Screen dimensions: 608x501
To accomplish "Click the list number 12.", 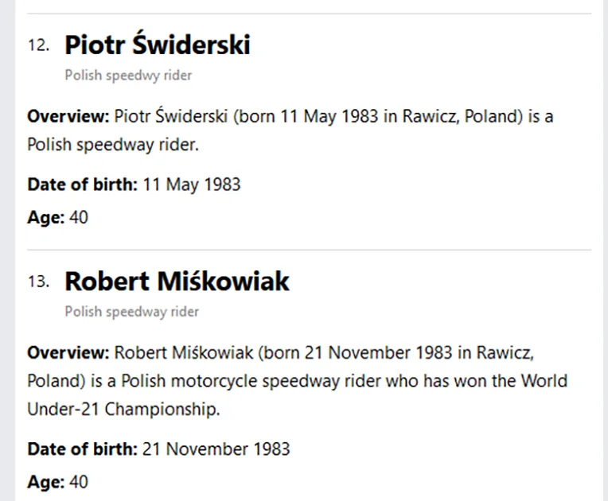I will tap(38, 45).
